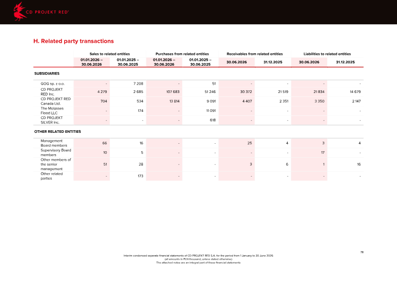Click the 'all amounts in PLN thousand' footer note
397x281 pixels.
[x=198, y=259]
